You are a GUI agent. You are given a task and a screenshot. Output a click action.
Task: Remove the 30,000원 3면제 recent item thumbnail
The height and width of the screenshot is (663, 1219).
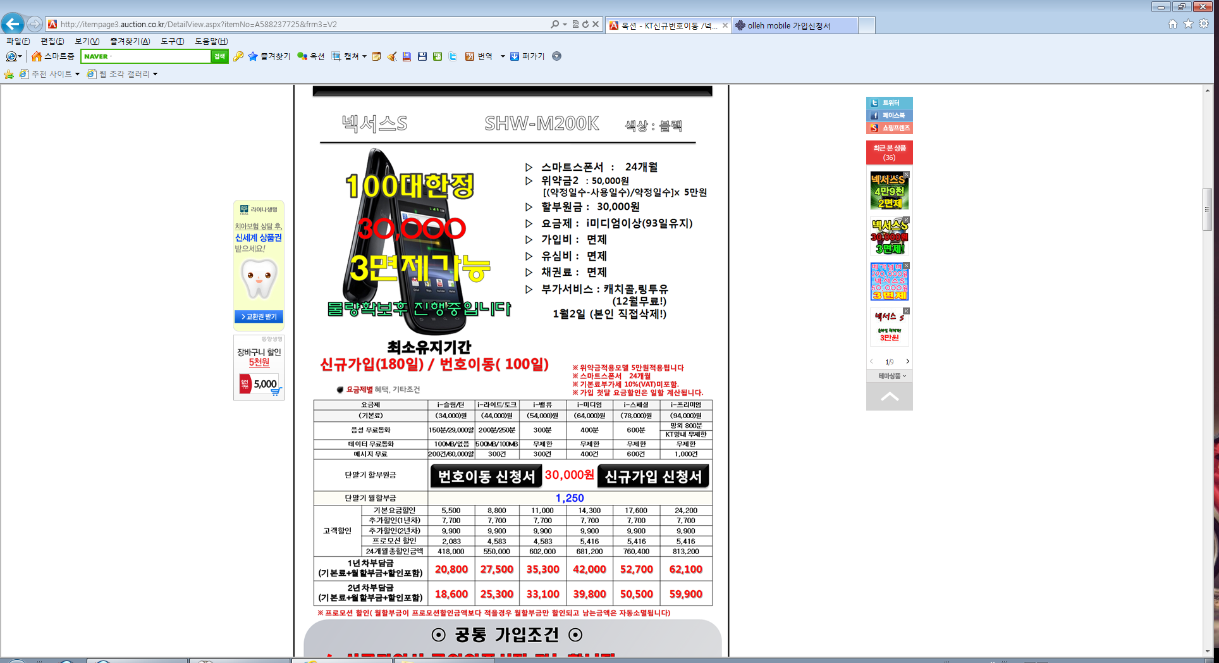pyautogui.click(x=906, y=220)
